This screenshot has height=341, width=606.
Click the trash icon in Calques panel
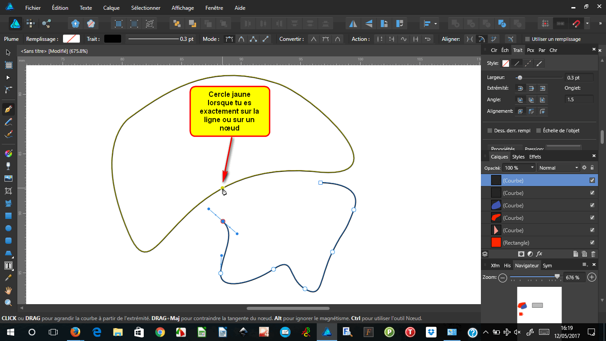593,254
